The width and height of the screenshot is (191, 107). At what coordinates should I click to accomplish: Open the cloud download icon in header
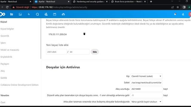[63, 14]
